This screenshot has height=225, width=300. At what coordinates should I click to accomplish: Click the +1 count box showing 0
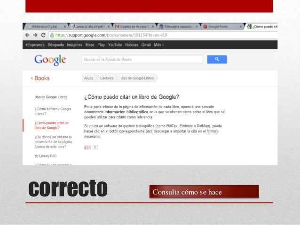[x=95, y=147]
